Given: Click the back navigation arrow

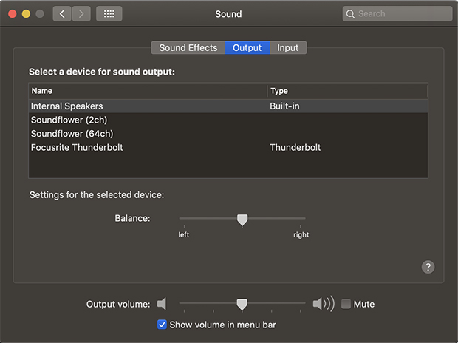Looking at the screenshot, I should pyautogui.click(x=62, y=14).
